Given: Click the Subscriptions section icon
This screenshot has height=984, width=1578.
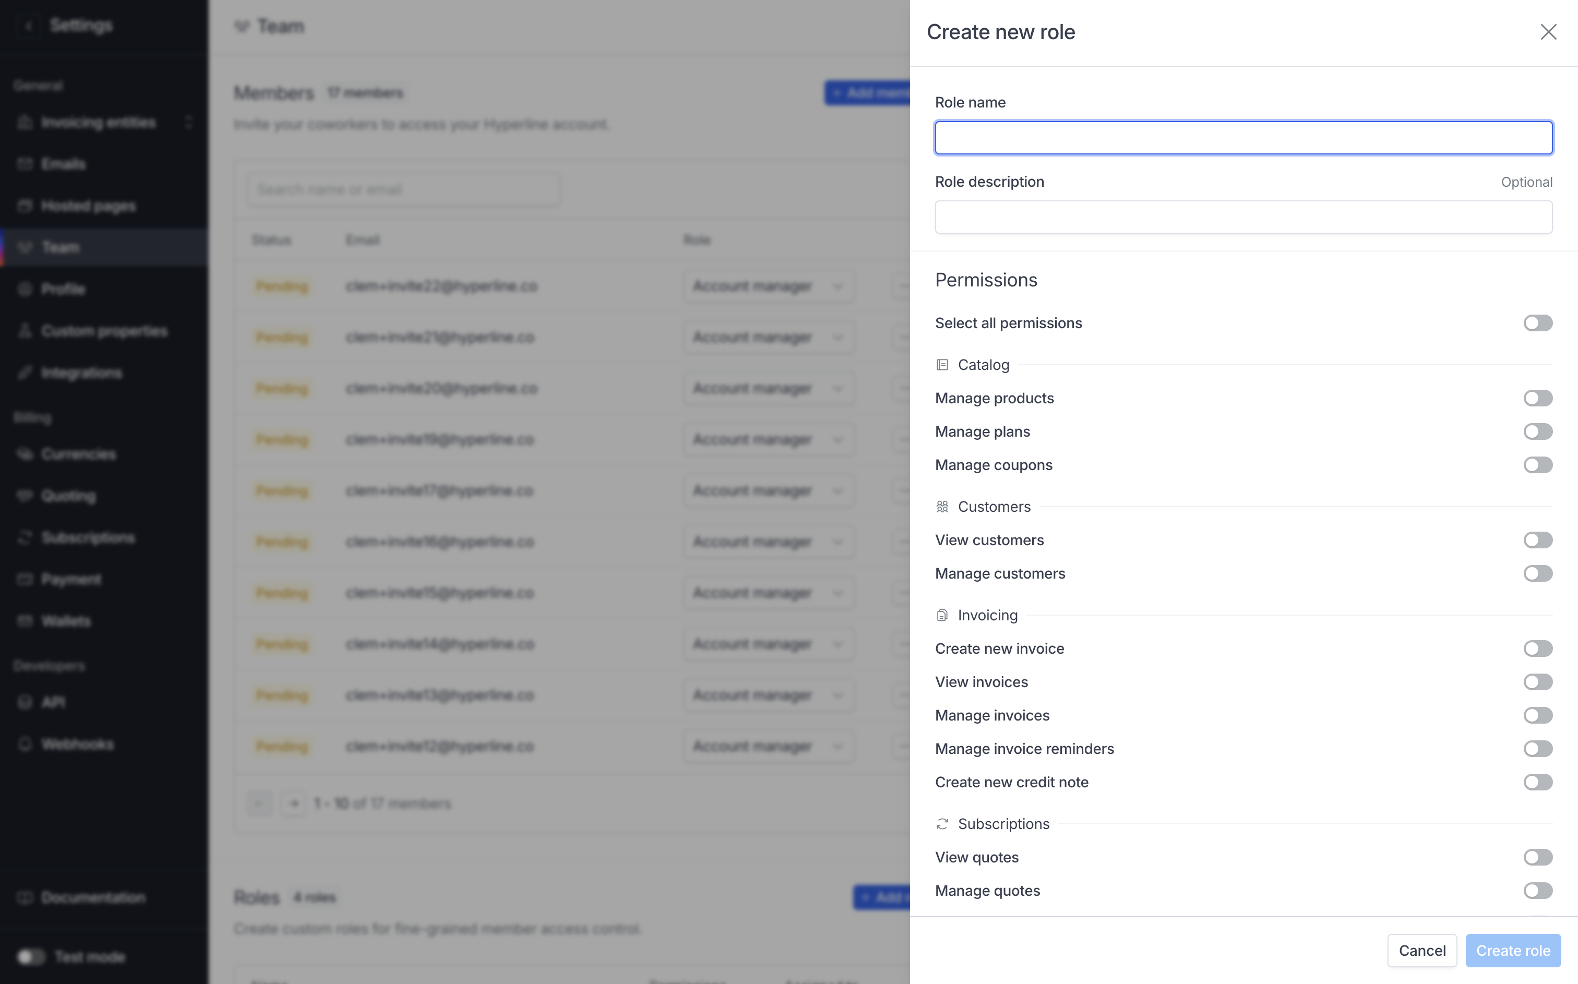Looking at the screenshot, I should pos(941,824).
